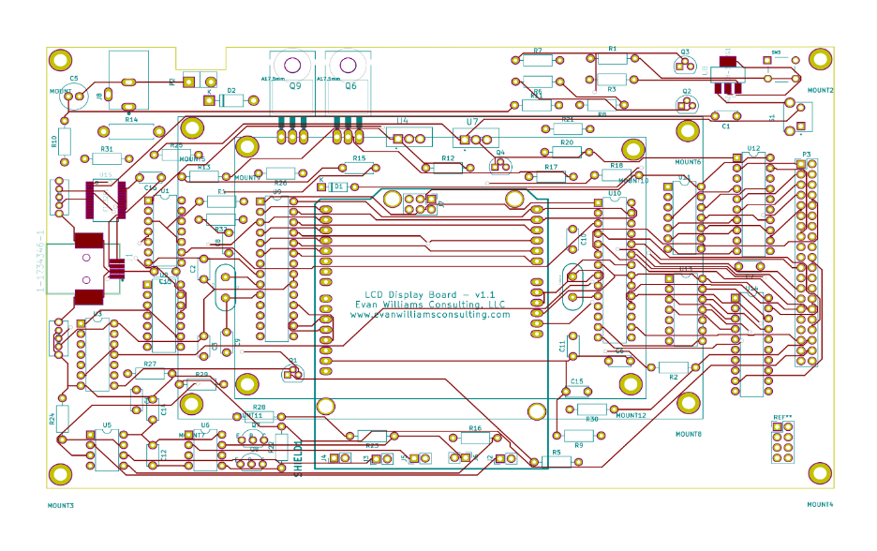The image size is (877, 551).
Task: Select the R29 resistor label
Action: coord(201,374)
